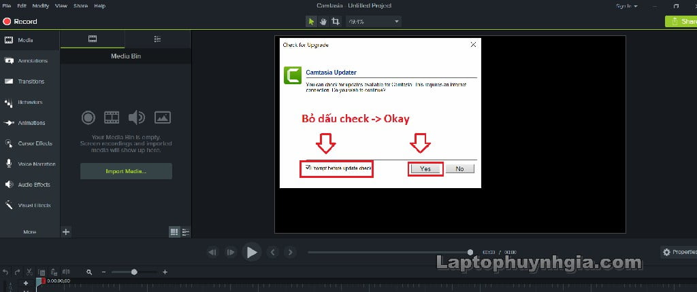Viewport: 697px width, 292px height.
Task: Click Yes in Camtasia Updater dialog
Action: click(425, 168)
